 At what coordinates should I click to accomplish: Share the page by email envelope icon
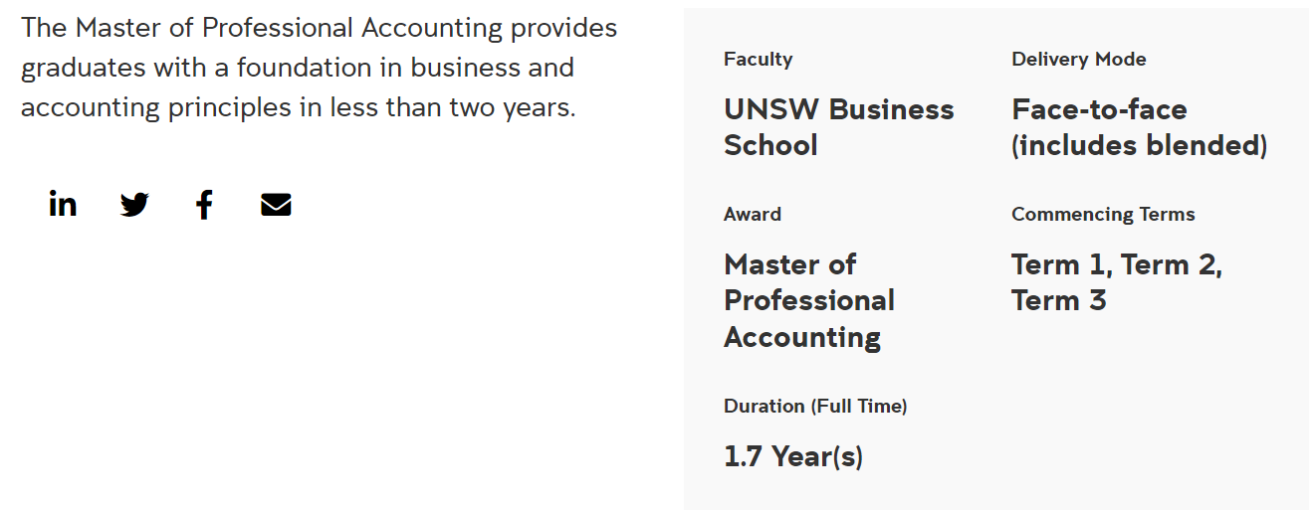coord(276,205)
